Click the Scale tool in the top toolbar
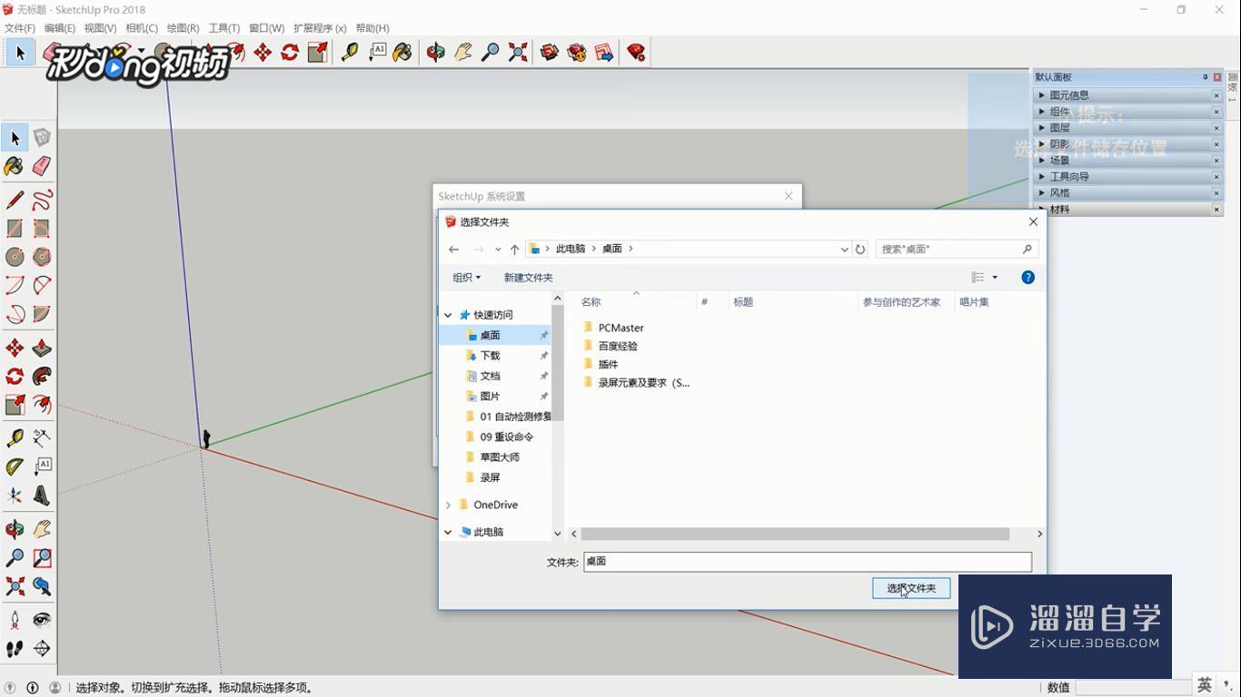Image resolution: width=1241 pixels, height=697 pixels. [x=317, y=53]
